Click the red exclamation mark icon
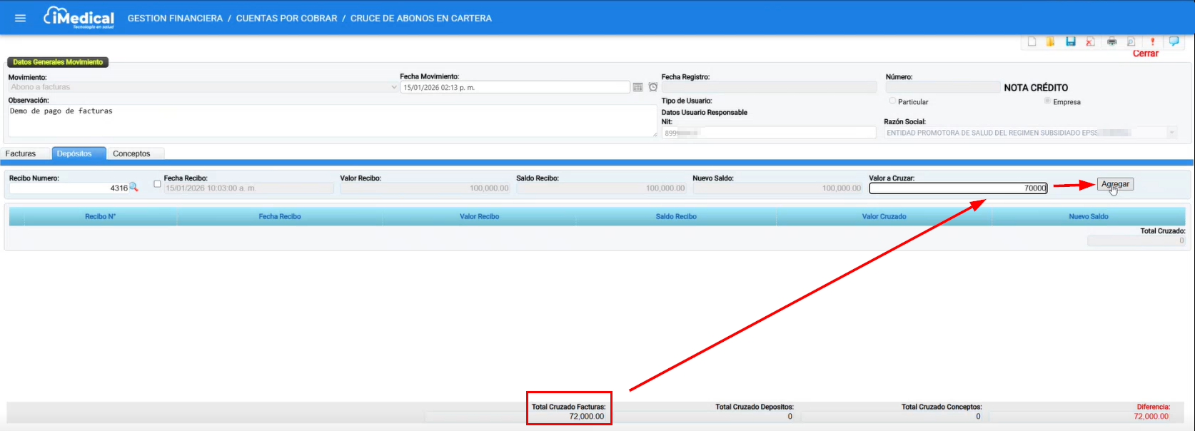Image resolution: width=1195 pixels, height=431 pixels. [x=1152, y=41]
